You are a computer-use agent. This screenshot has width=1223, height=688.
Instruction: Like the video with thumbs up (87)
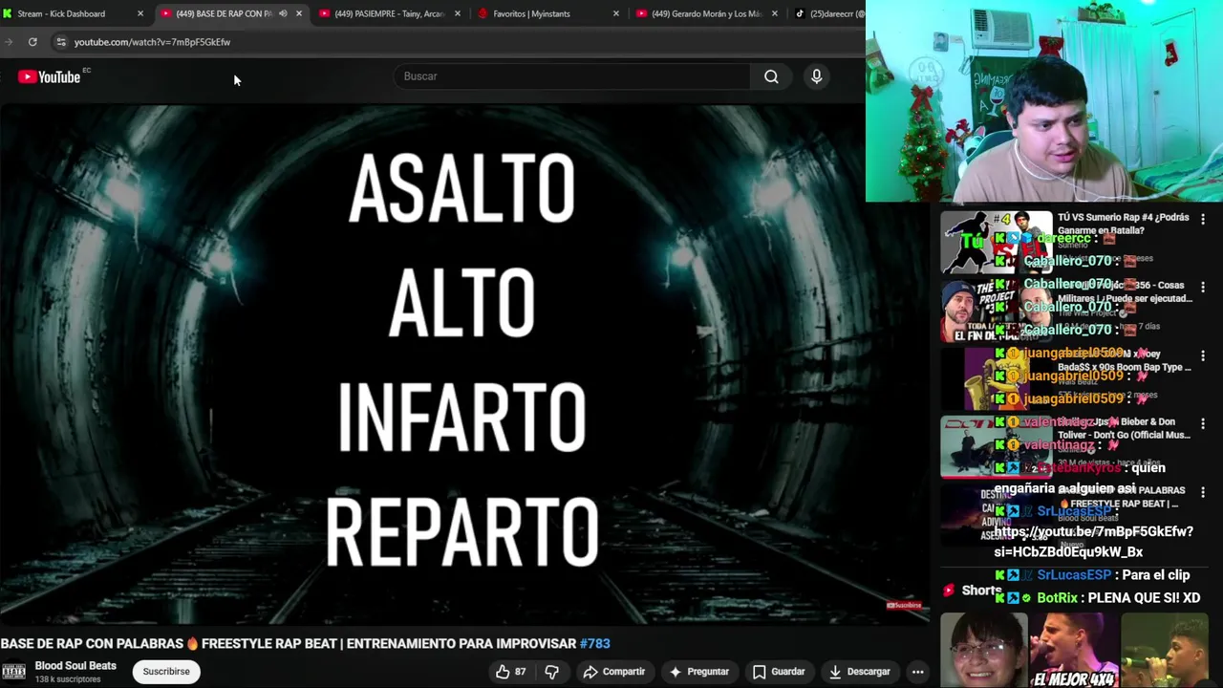click(x=510, y=672)
